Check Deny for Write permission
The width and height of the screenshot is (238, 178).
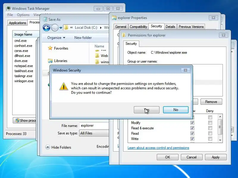pos(210,139)
